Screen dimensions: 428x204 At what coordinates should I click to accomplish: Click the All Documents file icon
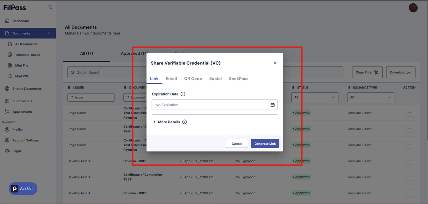[10, 44]
